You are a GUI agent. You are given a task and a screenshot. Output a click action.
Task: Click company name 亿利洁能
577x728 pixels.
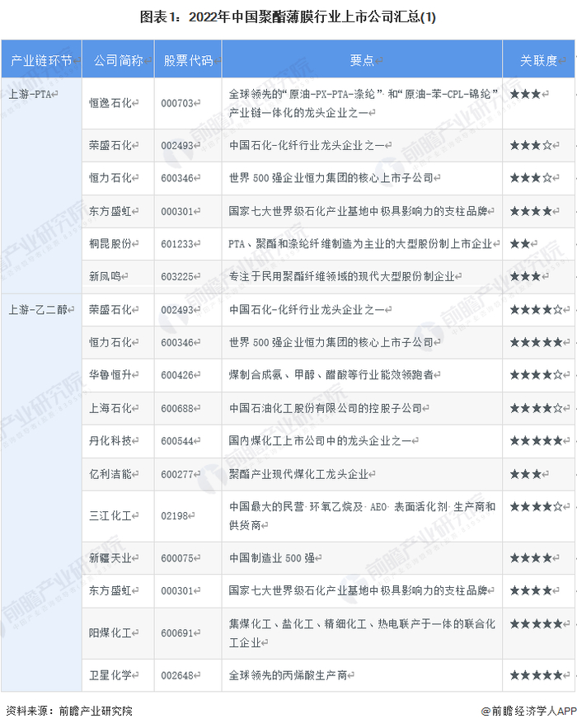110,474
